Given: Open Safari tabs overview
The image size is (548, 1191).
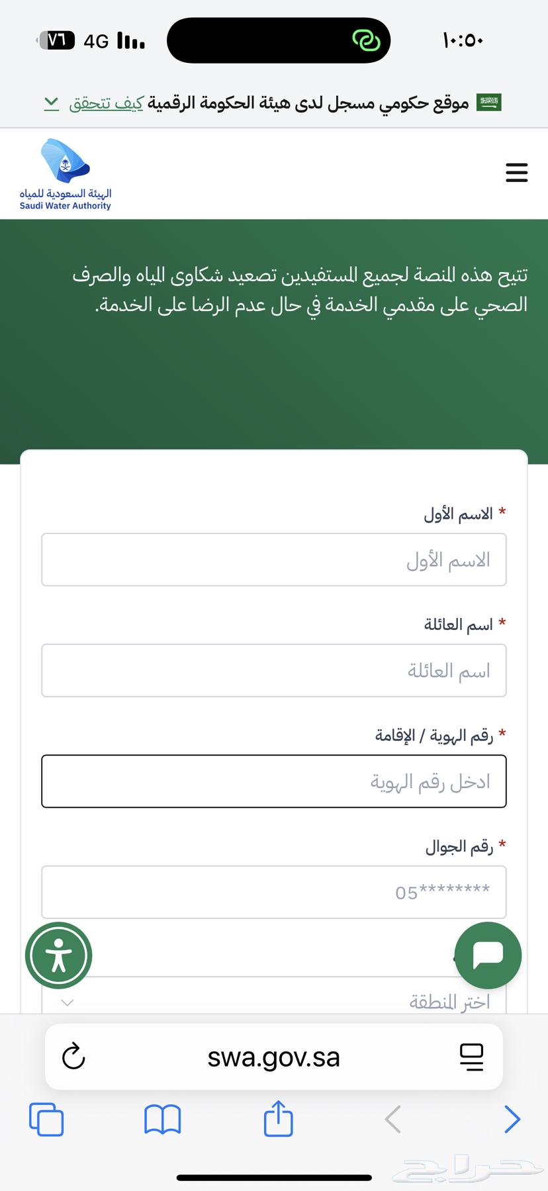Looking at the screenshot, I should point(46,1120).
